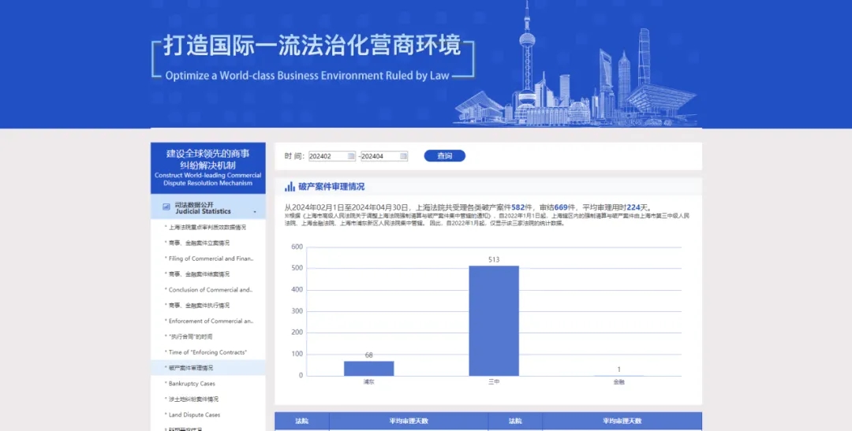Click the bar chart icon beside 破产案件审理情况
852x431 pixels.
290,188
